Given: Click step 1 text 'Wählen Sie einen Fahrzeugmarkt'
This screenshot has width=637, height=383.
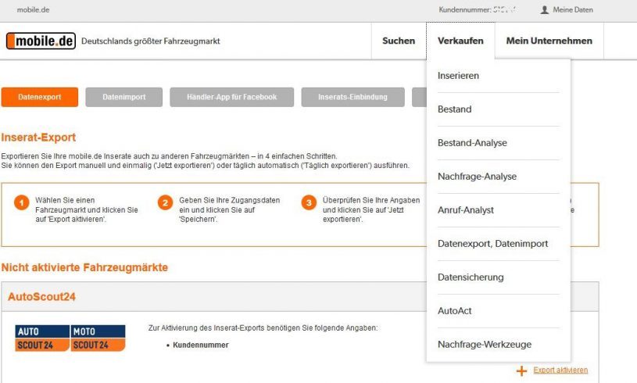Looking at the screenshot, I should coord(87,209).
